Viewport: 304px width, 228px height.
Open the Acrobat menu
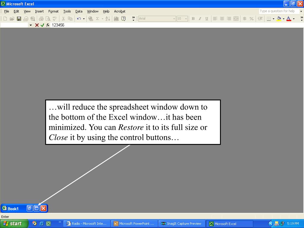120,11
